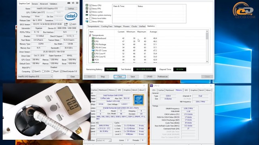Open the Socket #1 selection dropdown
Image resolution: width=259 pixels, height=145 pixels.
point(104,141)
